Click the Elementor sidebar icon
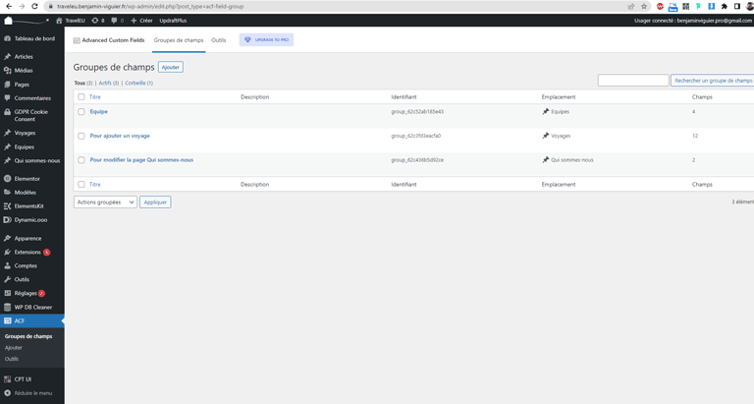 [x=8, y=178]
